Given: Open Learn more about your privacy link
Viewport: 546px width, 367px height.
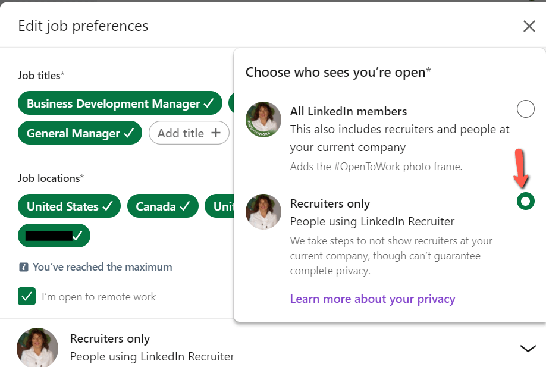Looking at the screenshot, I should point(372,299).
